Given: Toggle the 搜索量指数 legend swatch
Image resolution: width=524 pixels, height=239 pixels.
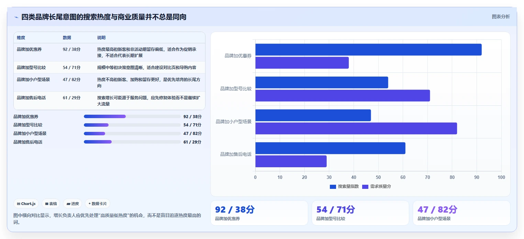Looking at the screenshot, I should pos(333,186).
